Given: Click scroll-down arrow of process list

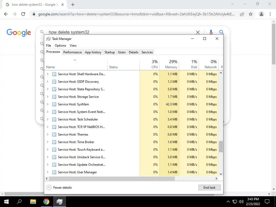Looking at the screenshot, I should 221,174.
